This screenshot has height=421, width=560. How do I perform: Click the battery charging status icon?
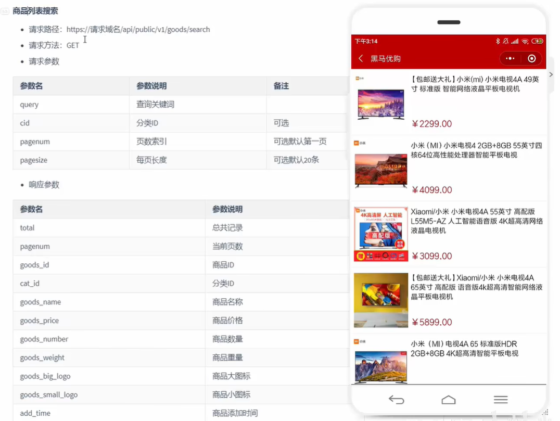[x=537, y=41]
